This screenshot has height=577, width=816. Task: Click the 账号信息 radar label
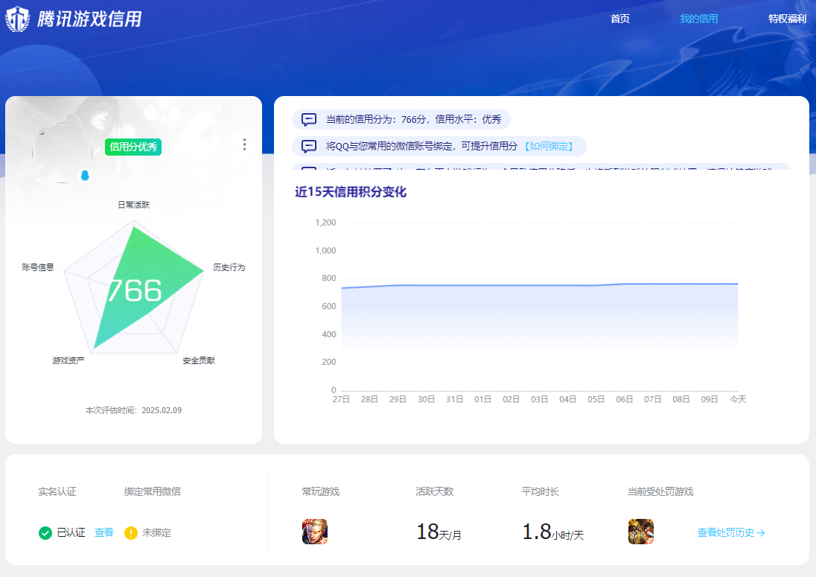click(38, 267)
